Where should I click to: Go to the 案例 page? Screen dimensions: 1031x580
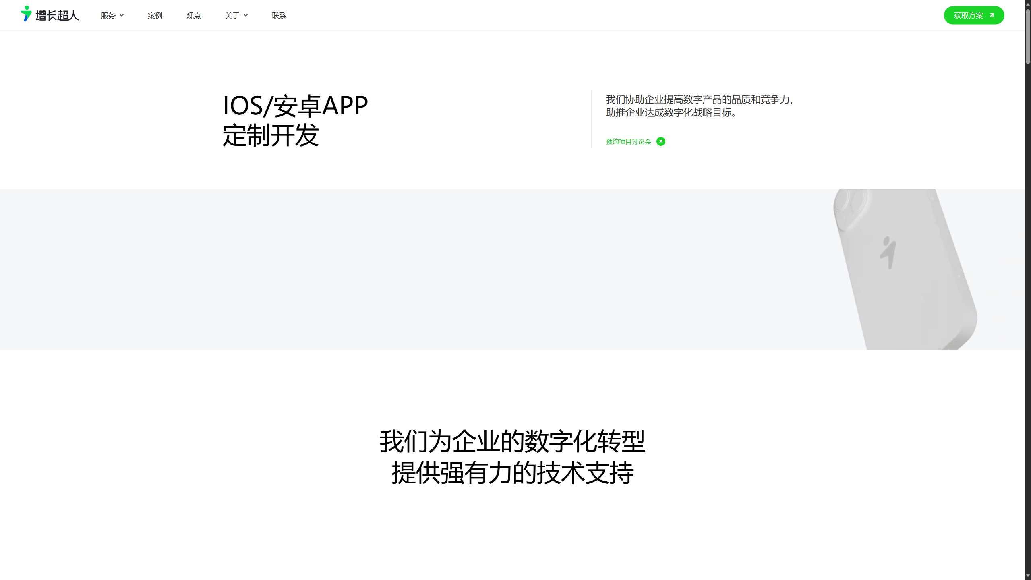pyautogui.click(x=155, y=15)
